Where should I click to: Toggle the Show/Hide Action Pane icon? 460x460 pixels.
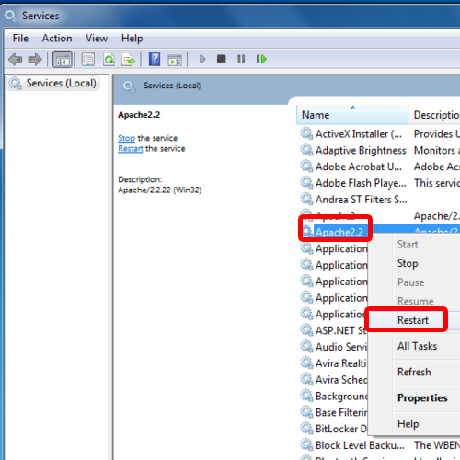coord(175,60)
